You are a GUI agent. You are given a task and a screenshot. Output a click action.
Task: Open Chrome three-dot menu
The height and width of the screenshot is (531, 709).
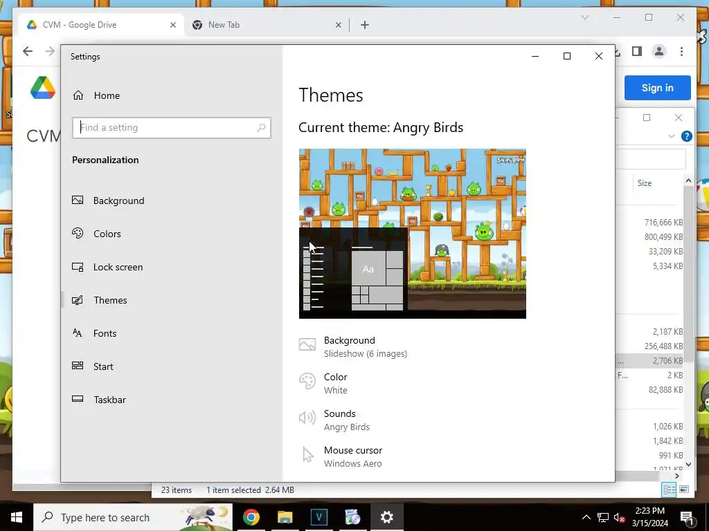click(681, 51)
